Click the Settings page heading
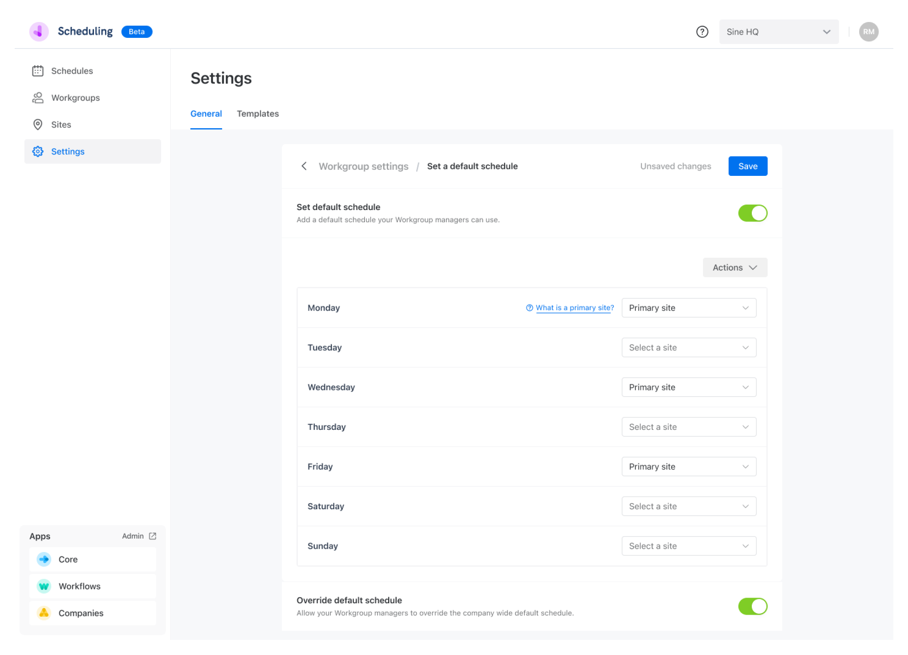Image resolution: width=908 pixels, height=655 pixels. click(221, 78)
